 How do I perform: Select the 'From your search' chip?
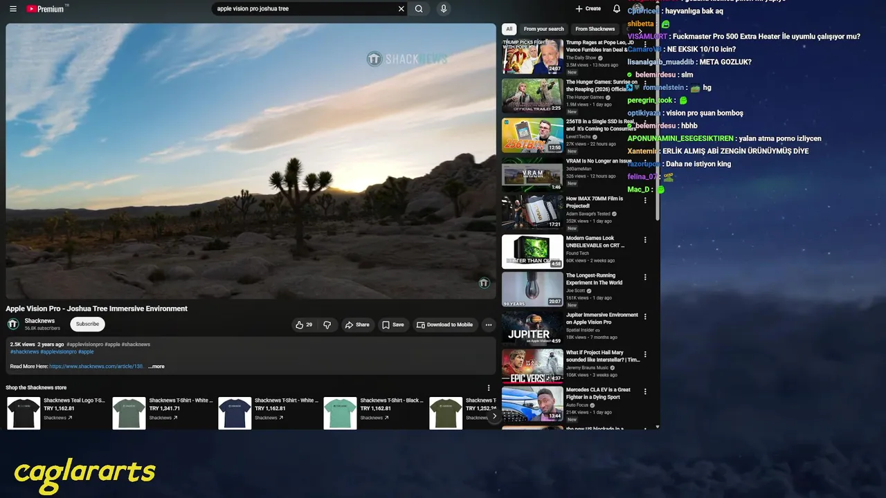pos(544,29)
